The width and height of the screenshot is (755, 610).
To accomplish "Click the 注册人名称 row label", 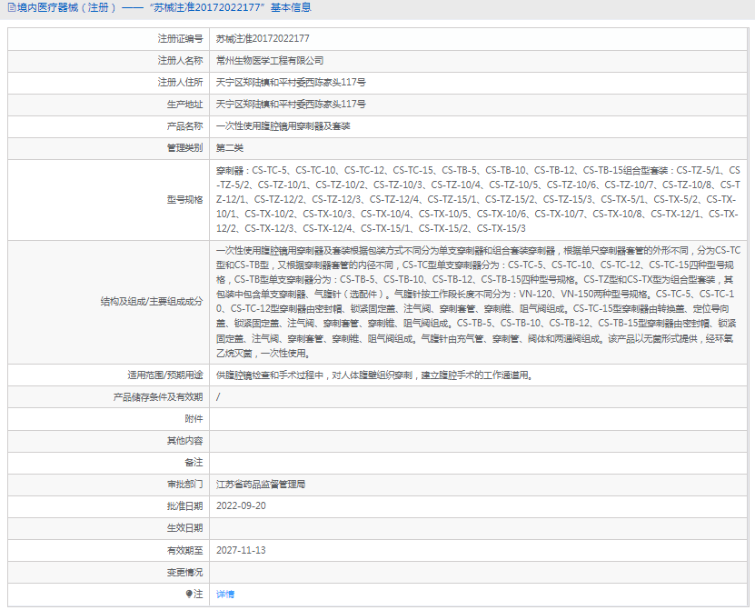I will [x=180, y=61].
